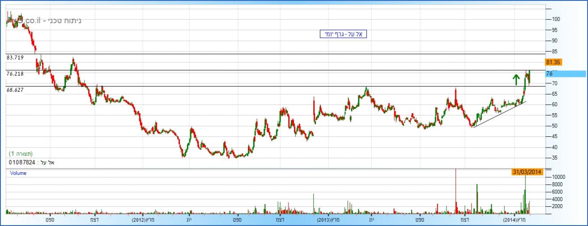Click the מרץ(2013) date on time axis
Screen dimensions: 588x226
329,220
